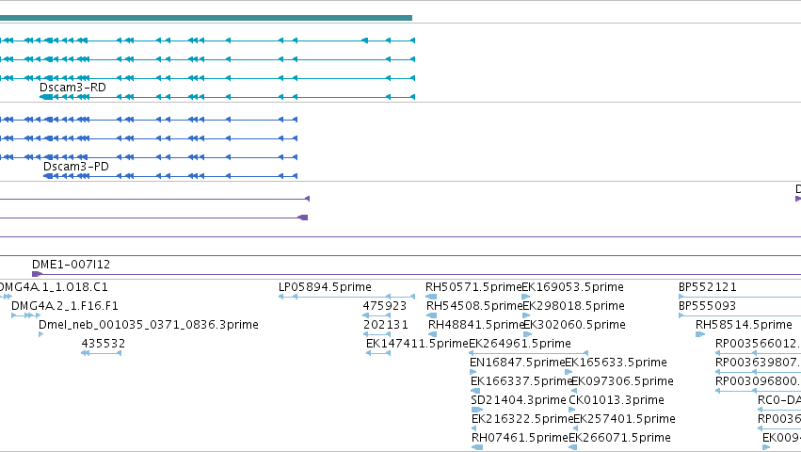Click the EK165633.5prime EST label
The height and width of the screenshot is (452, 801).
point(617,363)
